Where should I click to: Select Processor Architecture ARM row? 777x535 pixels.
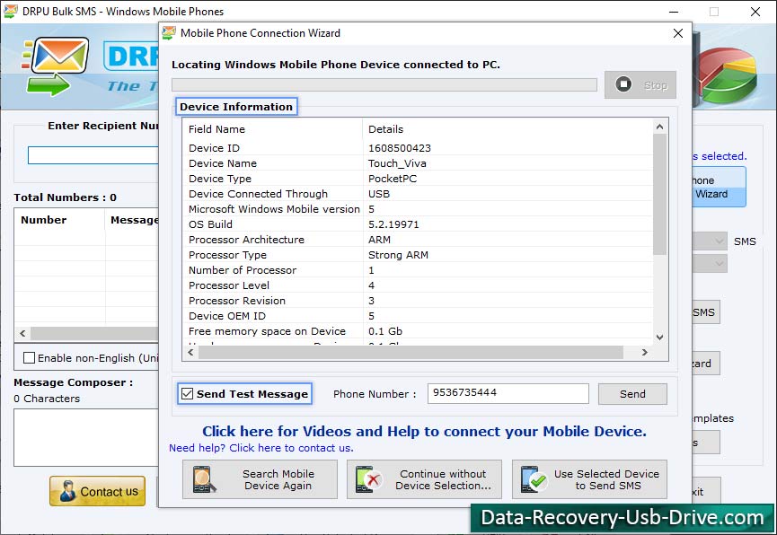pyautogui.click(x=418, y=240)
